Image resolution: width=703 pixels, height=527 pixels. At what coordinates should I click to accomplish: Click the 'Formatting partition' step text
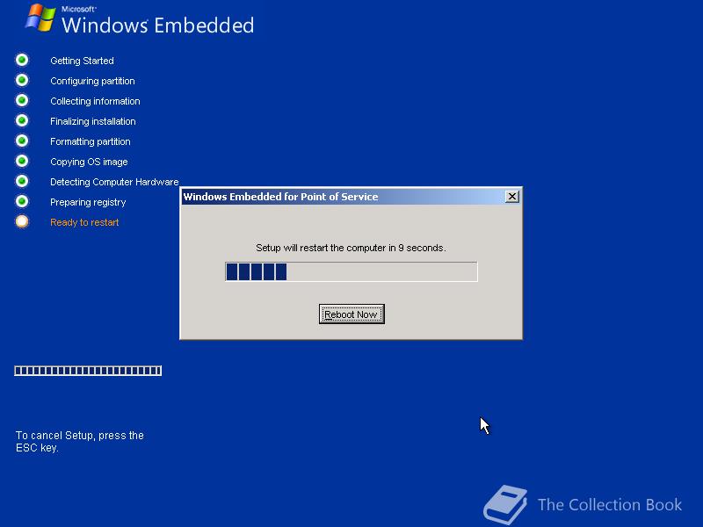point(91,141)
